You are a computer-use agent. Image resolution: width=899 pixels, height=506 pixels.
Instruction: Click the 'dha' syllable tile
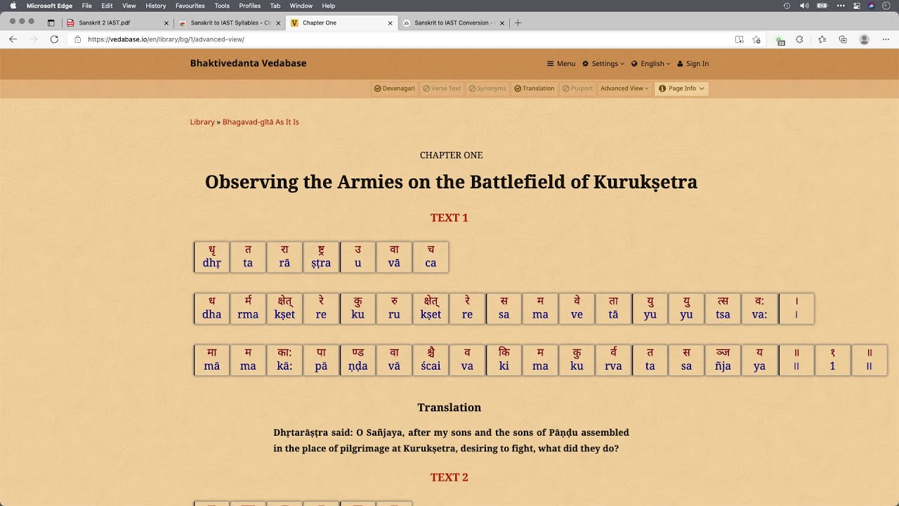[212, 309]
